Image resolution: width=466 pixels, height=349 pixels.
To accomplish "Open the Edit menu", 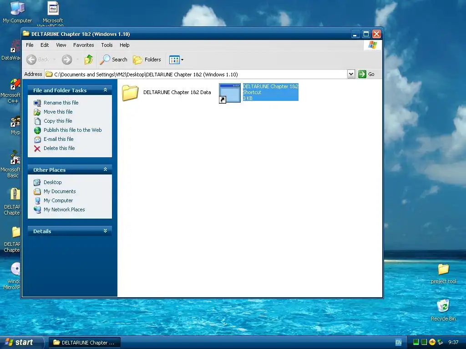I will [45, 45].
